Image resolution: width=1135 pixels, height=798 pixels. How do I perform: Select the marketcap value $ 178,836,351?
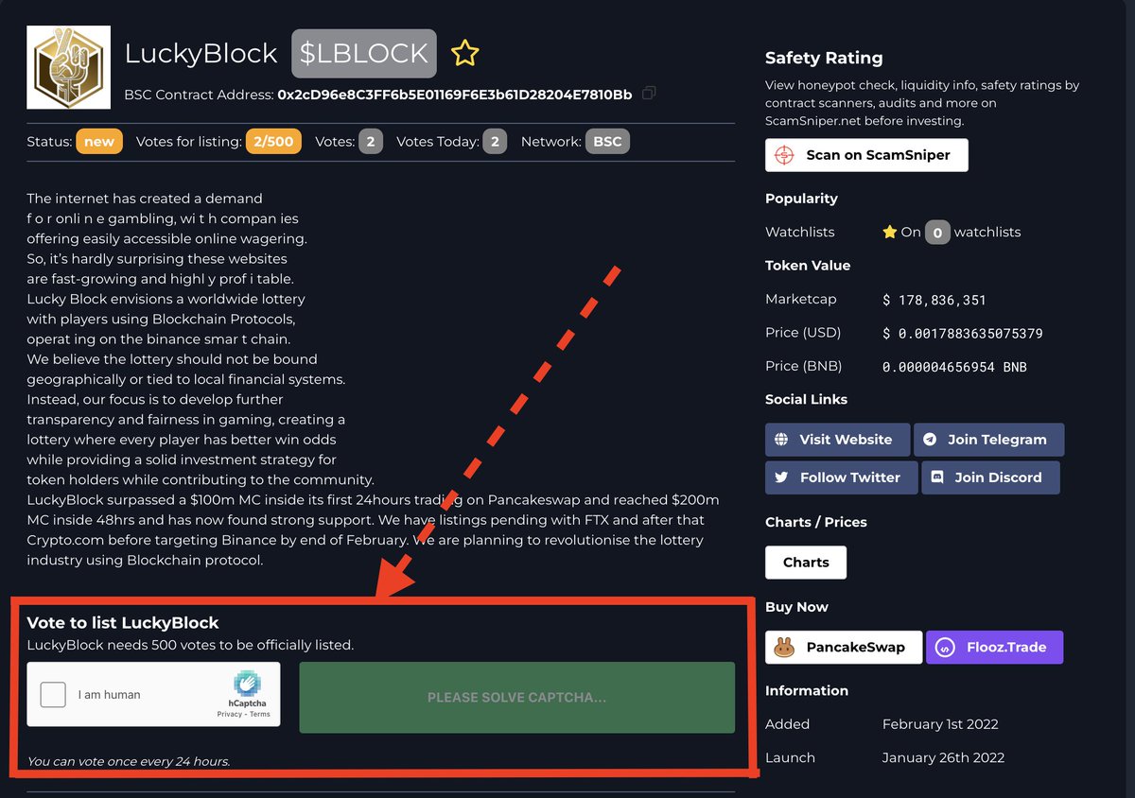click(x=934, y=300)
